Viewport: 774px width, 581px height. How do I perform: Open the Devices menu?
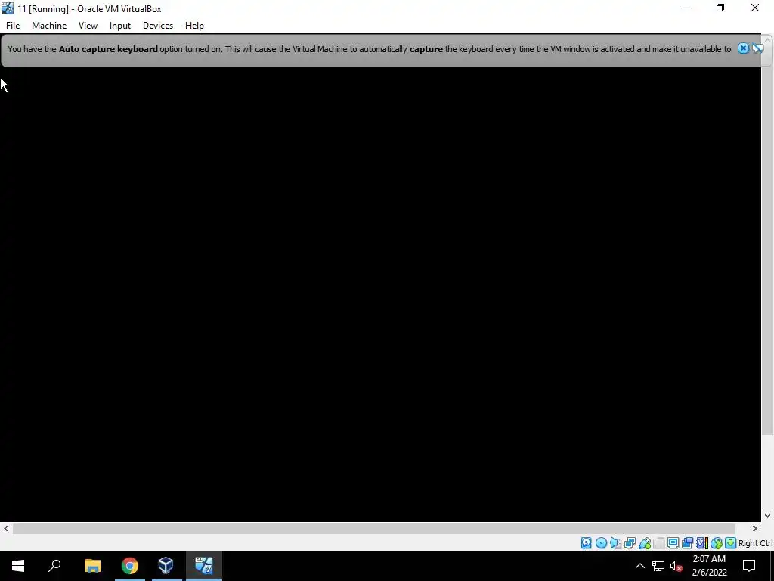click(x=158, y=26)
